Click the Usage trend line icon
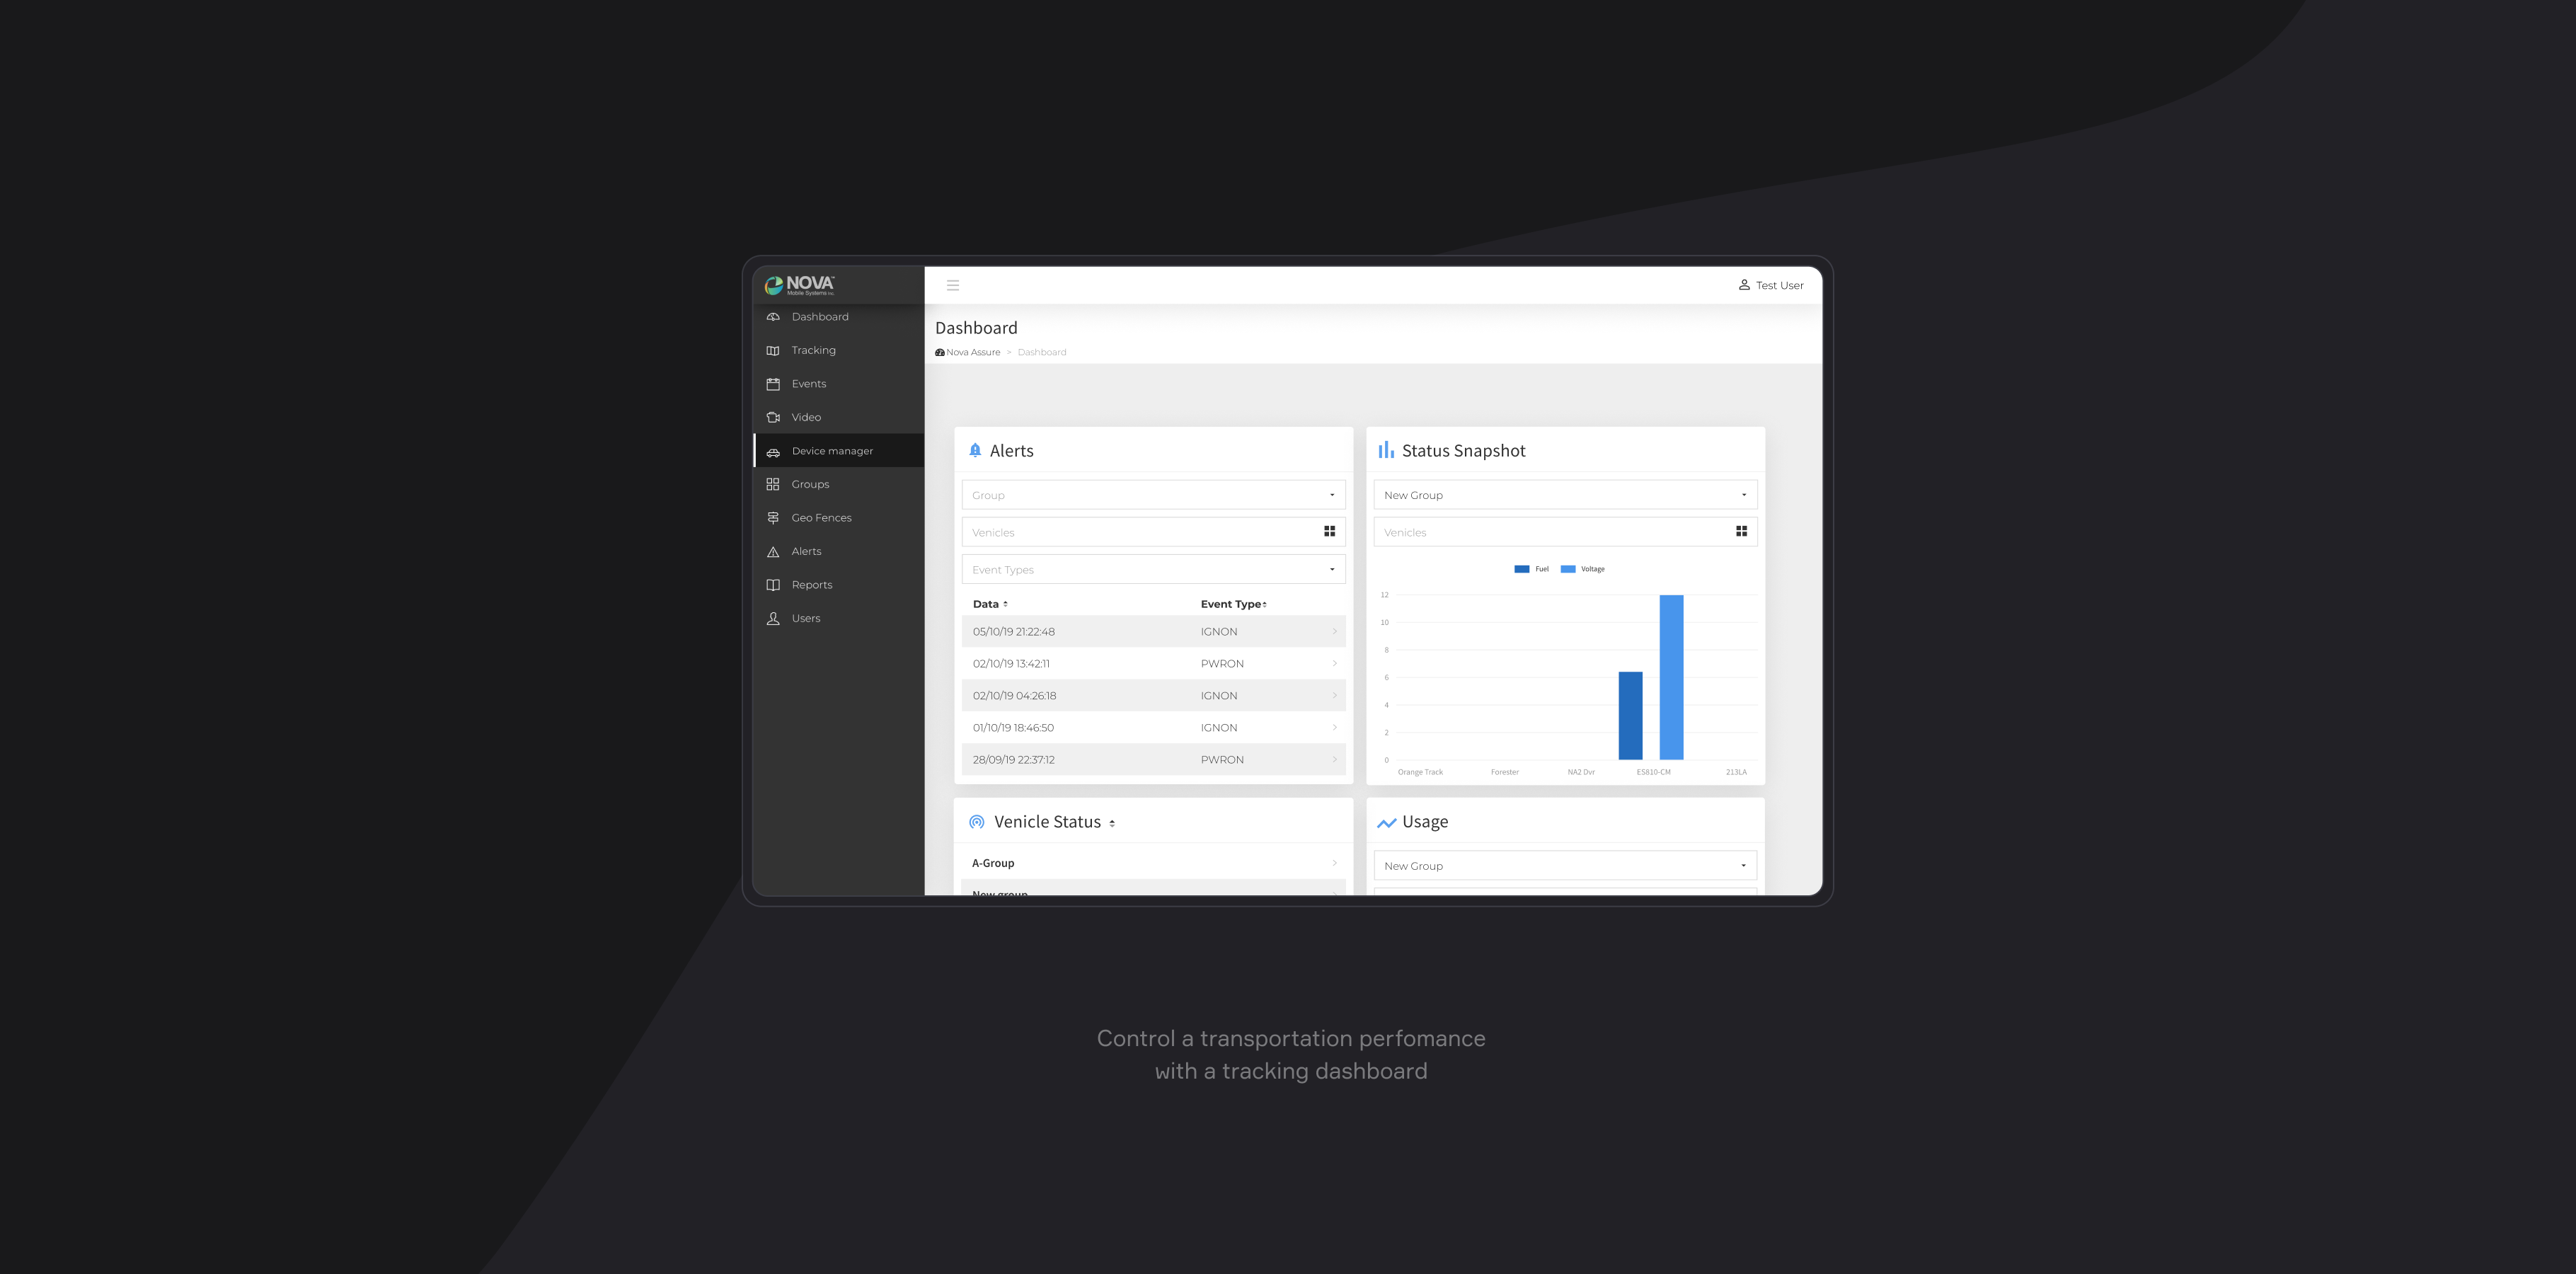The image size is (2576, 1274). tap(1386, 823)
